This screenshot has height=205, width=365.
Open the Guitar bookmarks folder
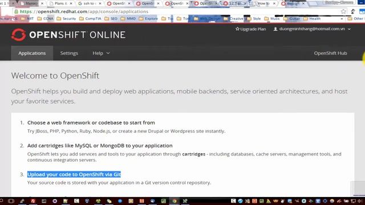point(291,19)
